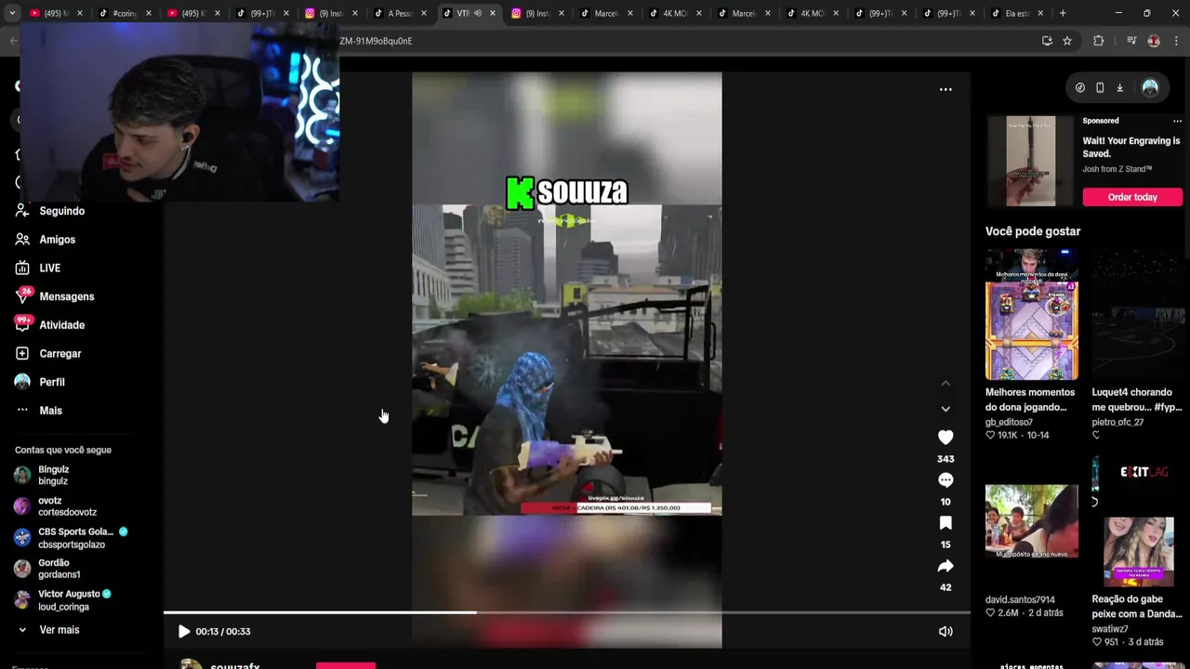
Task: Open sponsored ad options three dots
Action: (x=1177, y=121)
